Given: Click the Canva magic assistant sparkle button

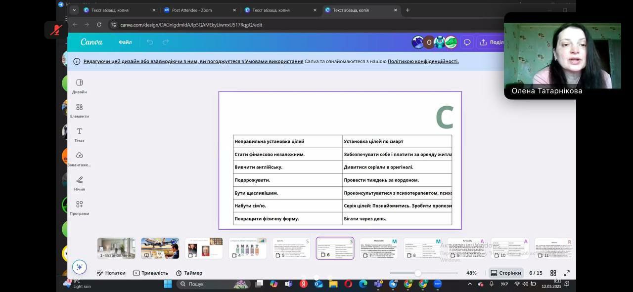Looking at the screenshot, I should pos(79,267).
